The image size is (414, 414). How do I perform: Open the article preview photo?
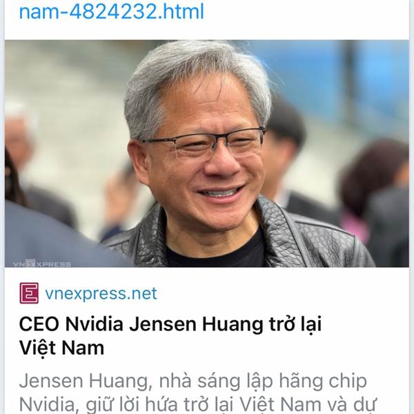pos(207,153)
